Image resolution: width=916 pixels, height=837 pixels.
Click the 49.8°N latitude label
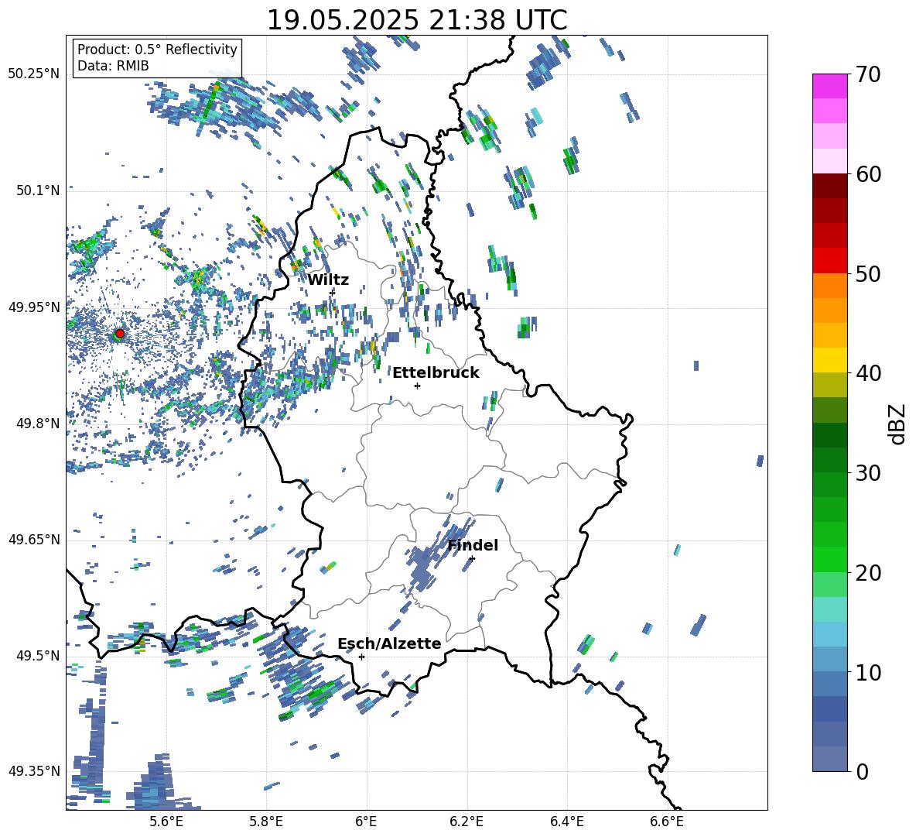point(38,424)
